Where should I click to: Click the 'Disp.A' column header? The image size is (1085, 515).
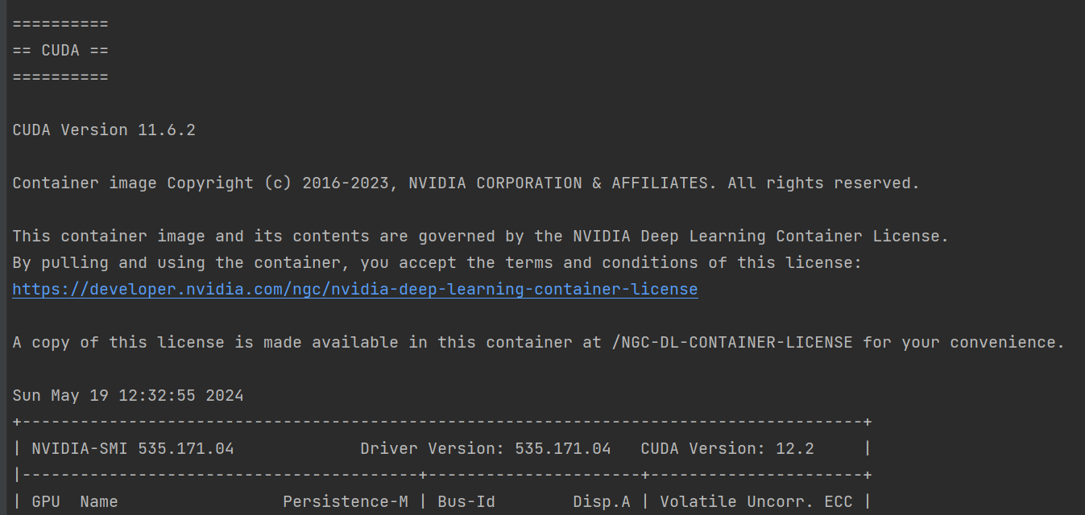602,501
